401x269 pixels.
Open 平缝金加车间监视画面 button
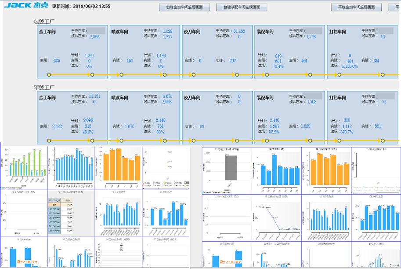[356, 7]
